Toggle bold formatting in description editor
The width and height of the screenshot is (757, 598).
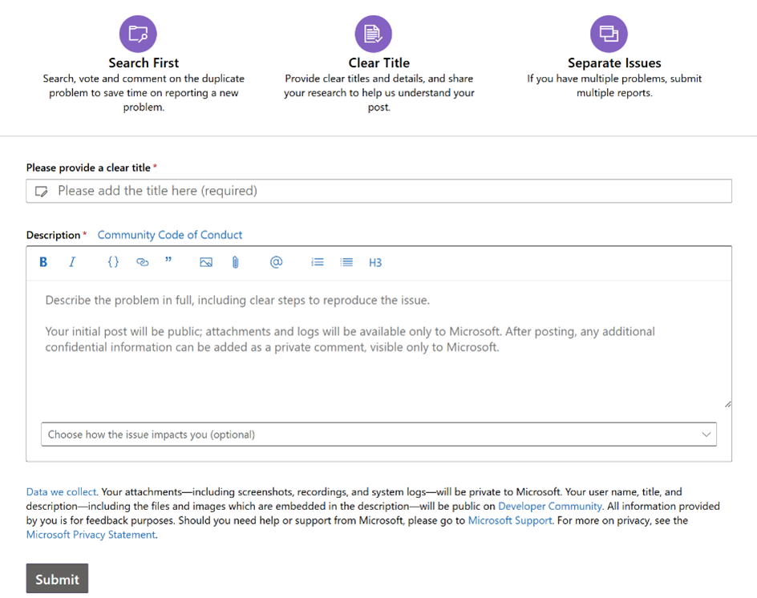43,262
